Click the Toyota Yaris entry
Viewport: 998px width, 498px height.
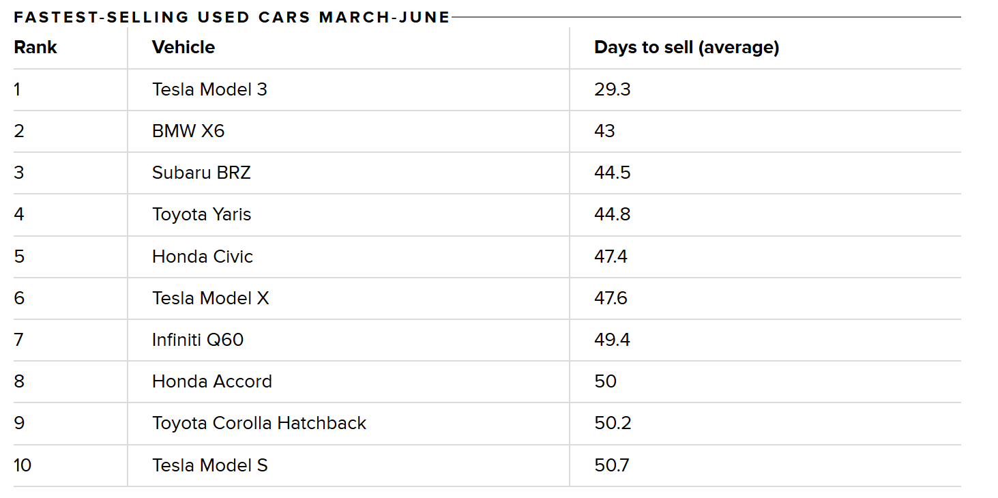(x=201, y=214)
